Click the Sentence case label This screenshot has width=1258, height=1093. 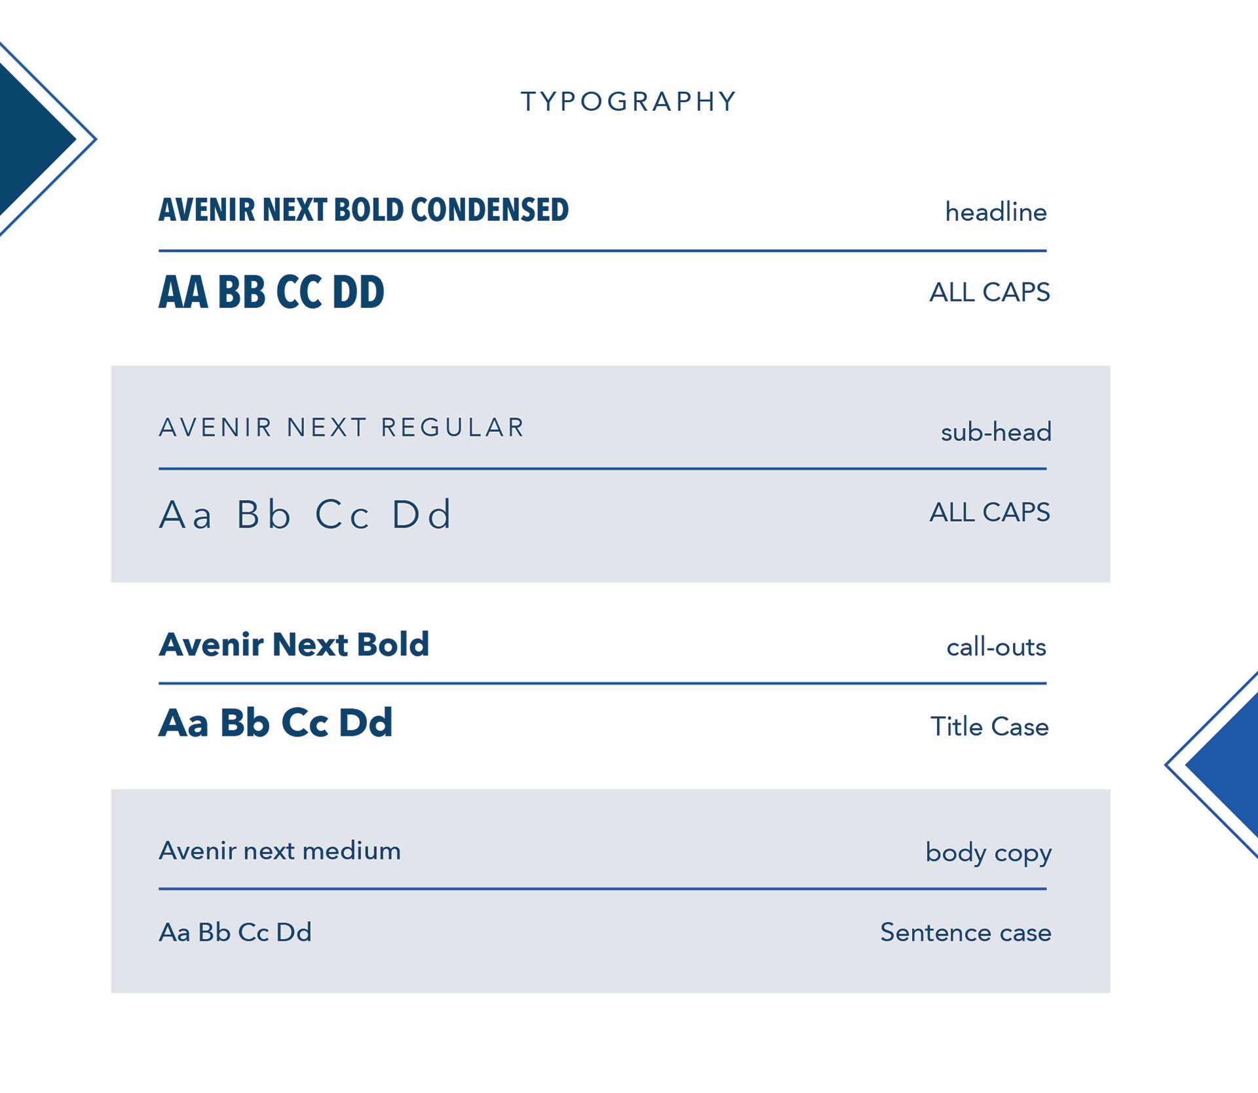pyautogui.click(x=965, y=932)
